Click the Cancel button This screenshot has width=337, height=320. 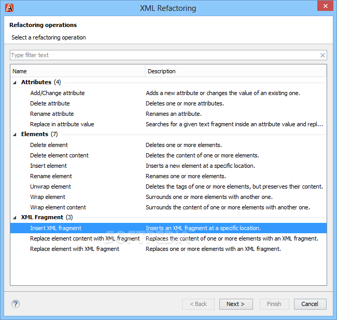click(310, 304)
